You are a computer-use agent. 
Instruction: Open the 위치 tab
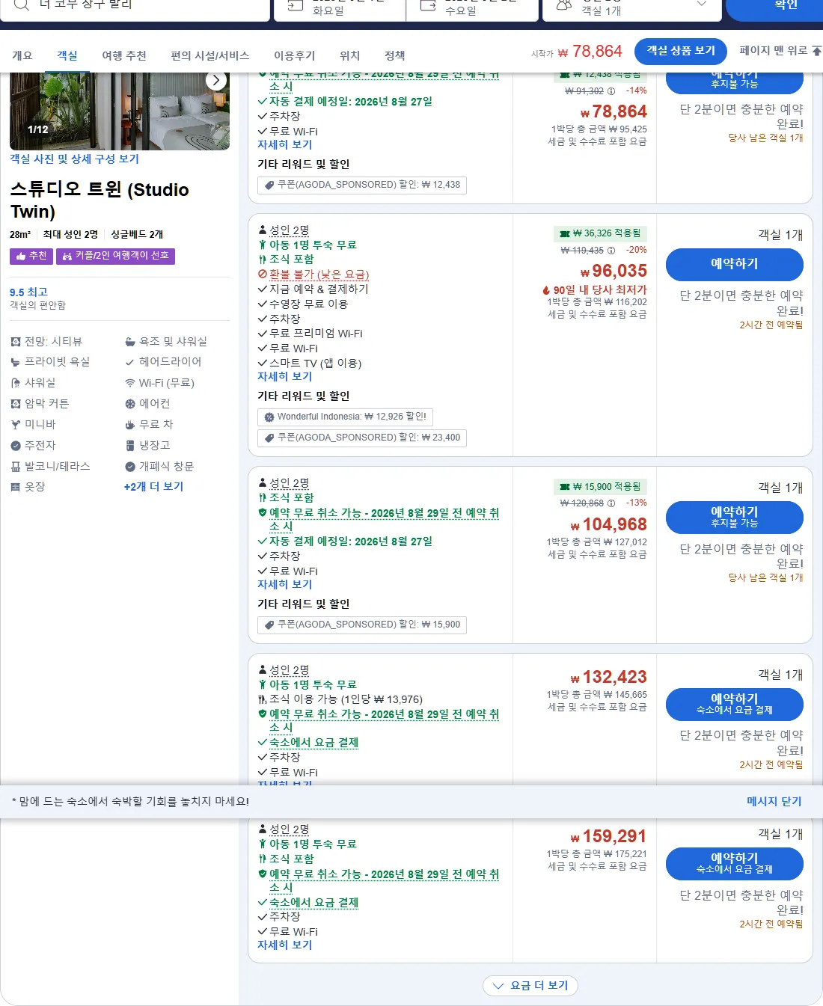click(349, 55)
